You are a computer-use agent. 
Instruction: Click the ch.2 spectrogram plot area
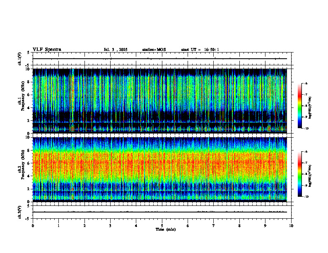point(159,169)
